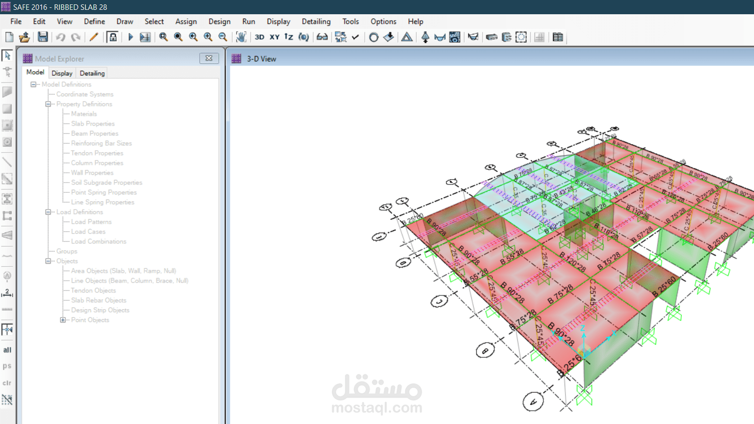Click the Run Analysis and Design icon
Image resolution: width=754 pixels, height=424 pixels.
coord(145,37)
